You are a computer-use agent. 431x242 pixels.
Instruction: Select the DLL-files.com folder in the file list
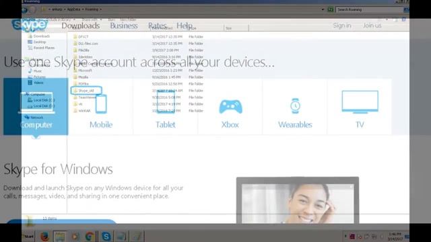(x=88, y=43)
